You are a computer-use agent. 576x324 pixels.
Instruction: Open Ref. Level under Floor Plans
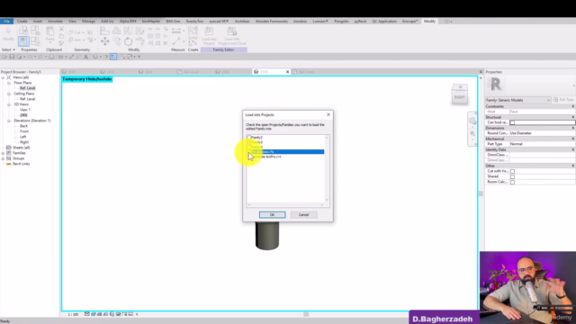pos(28,88)
